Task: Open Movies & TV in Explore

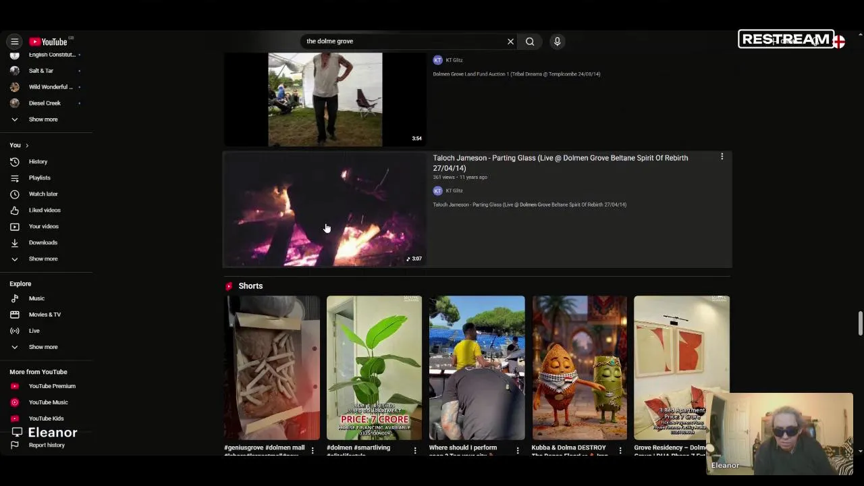Action: coord(46,315)
